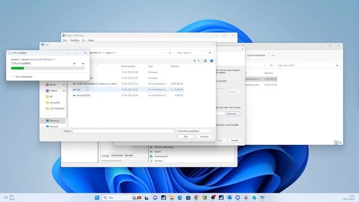Expand Flere oplysninger in the copy dialog
This screenshot has width=359, height=202.
point(22,77)
